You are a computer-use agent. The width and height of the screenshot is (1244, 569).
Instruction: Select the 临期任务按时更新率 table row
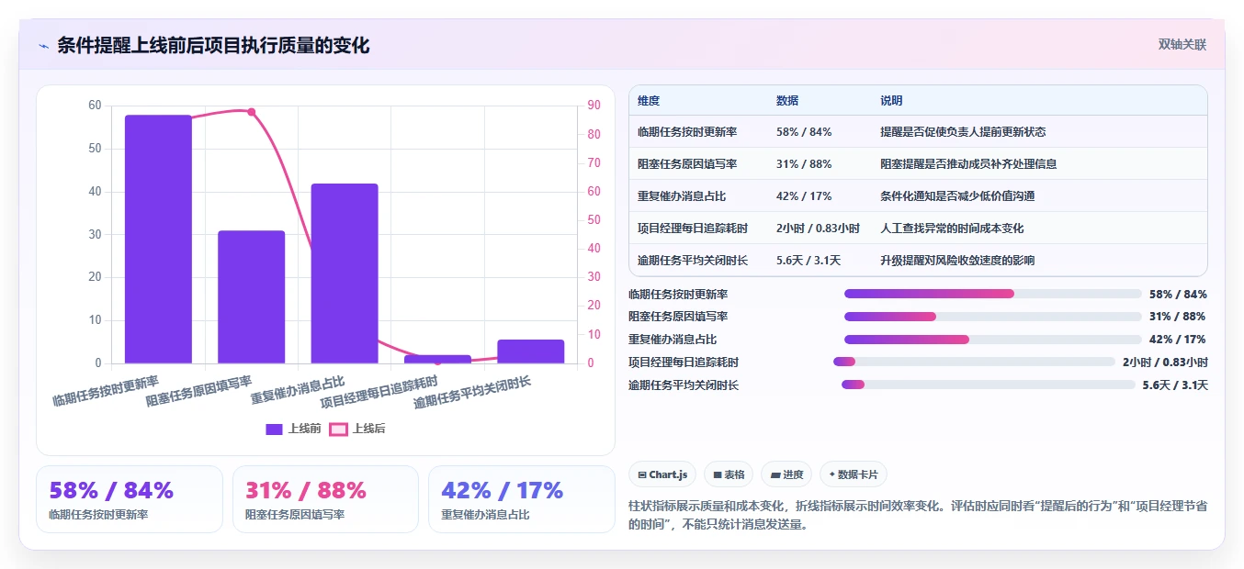pyautogui.click(x=918, y=131)
